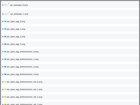
Task: Expand the spr_pipissign_0.png row arrow
Action: [x=3, y=5]
